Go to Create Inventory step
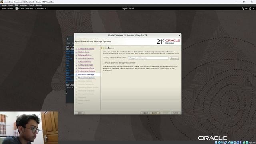256x144 pixels. tap(84, 62)
